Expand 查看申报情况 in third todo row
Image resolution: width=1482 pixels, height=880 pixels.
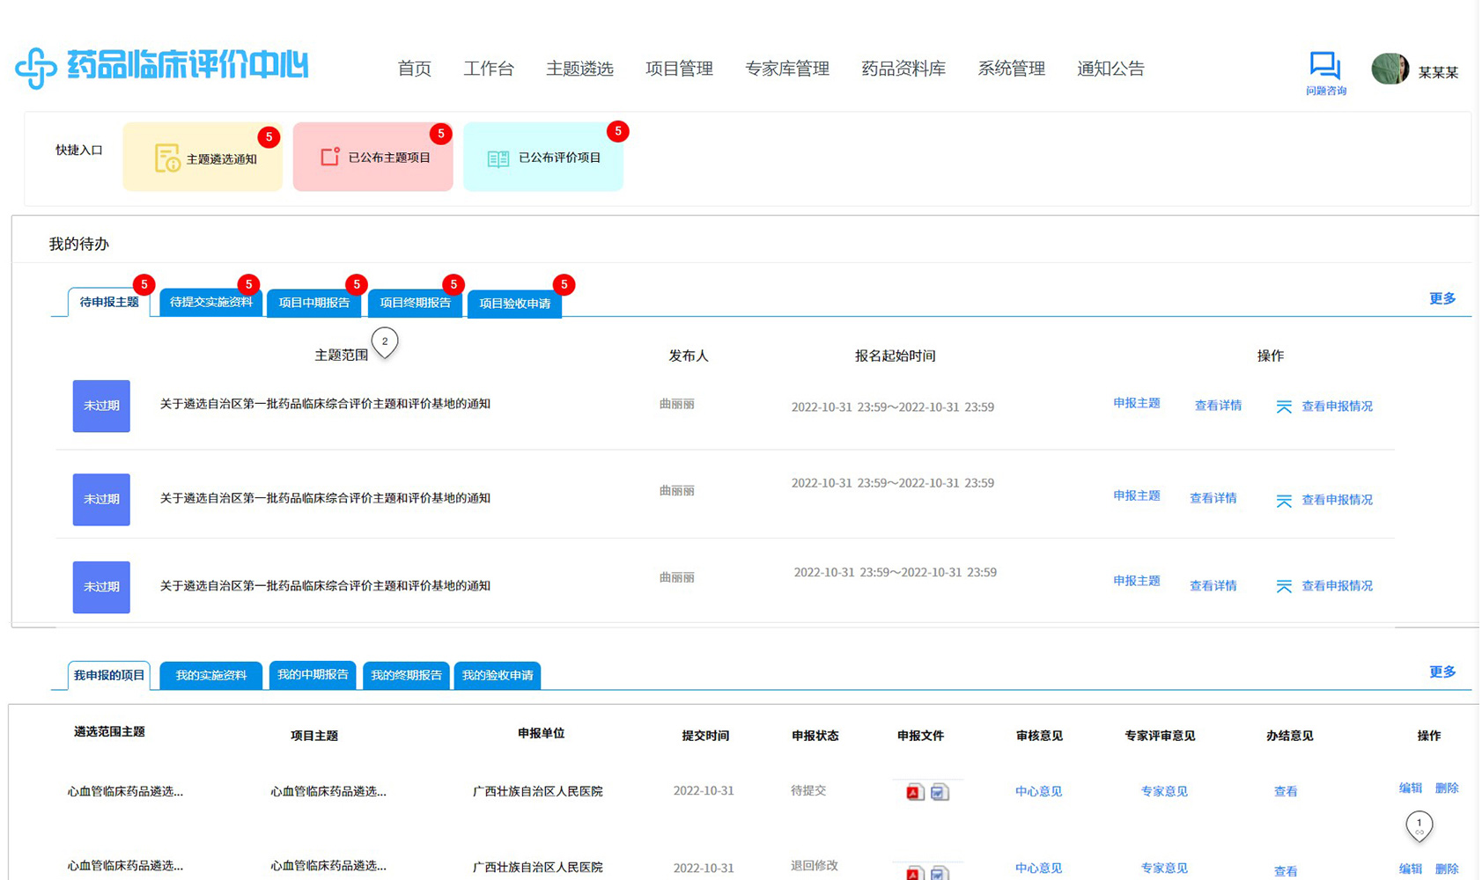pos(1324,586)
